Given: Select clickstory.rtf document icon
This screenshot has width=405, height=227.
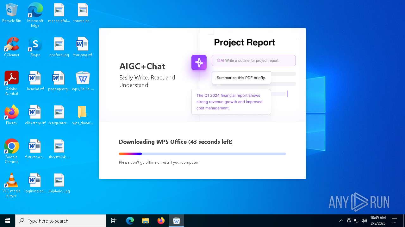Looking at the screenshot, I should 35,115.
